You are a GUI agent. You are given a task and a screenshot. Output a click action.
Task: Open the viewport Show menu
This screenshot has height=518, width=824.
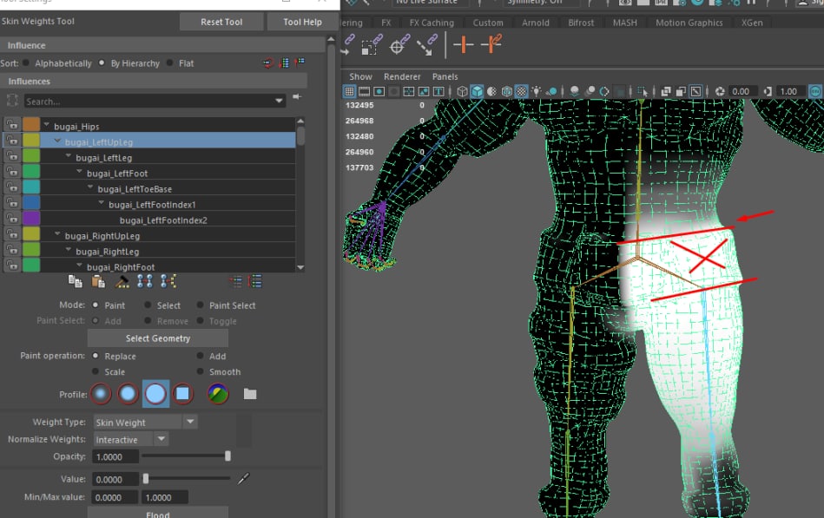point(360,76)
